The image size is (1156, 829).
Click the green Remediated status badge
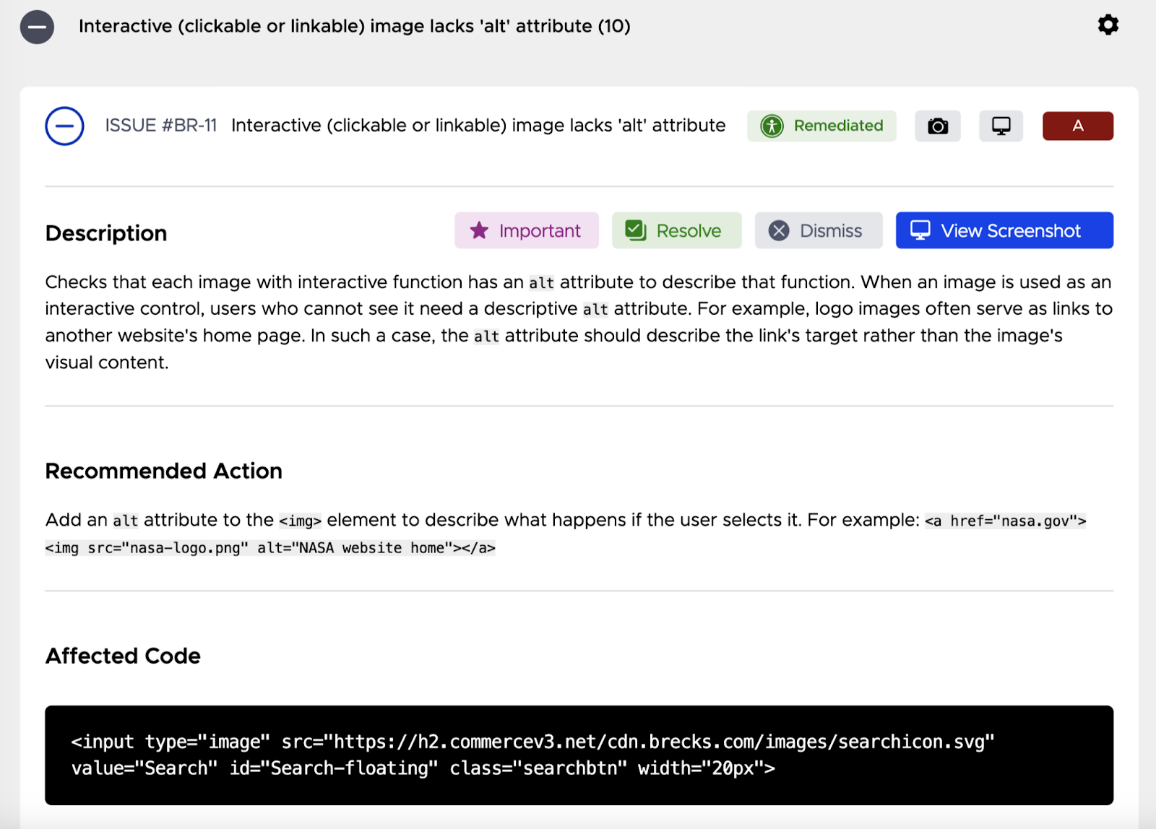pyautogui.click(x=821, y=126)
